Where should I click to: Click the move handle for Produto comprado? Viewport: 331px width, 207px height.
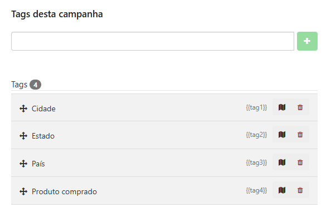[x=23, y=191]
